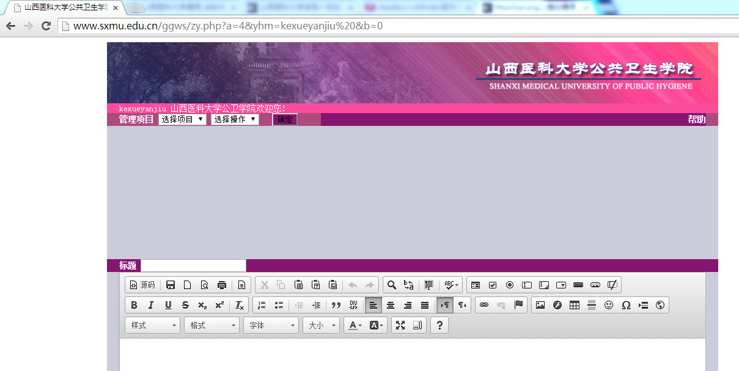Select Justify alignment
The width and height of the screenshot is (739, 371).
coord(424,305)
